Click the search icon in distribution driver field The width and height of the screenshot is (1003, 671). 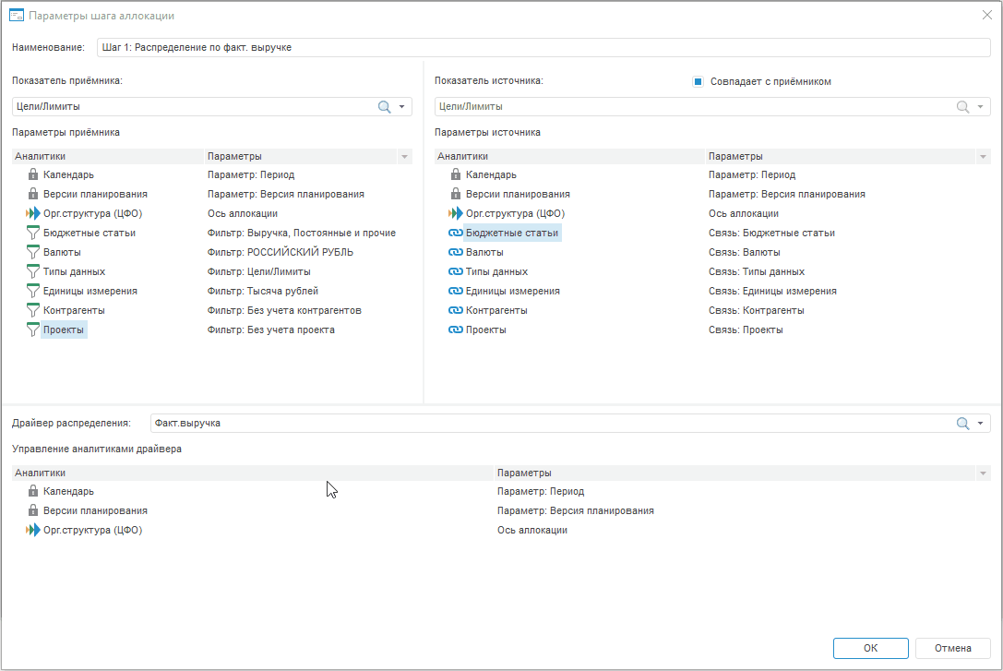pyautogui.click(x=962, y=424)
